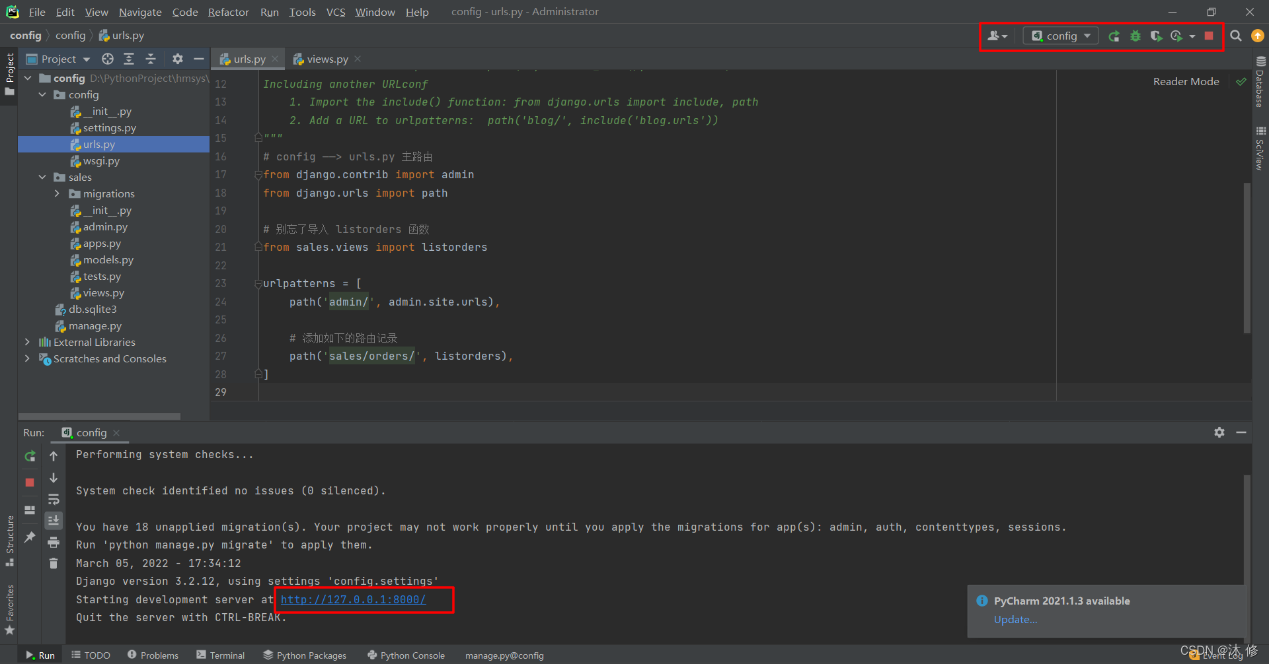Close the views.py editor tab
The height and width of the screenshot is (664, 1269).
click(358, 59)
